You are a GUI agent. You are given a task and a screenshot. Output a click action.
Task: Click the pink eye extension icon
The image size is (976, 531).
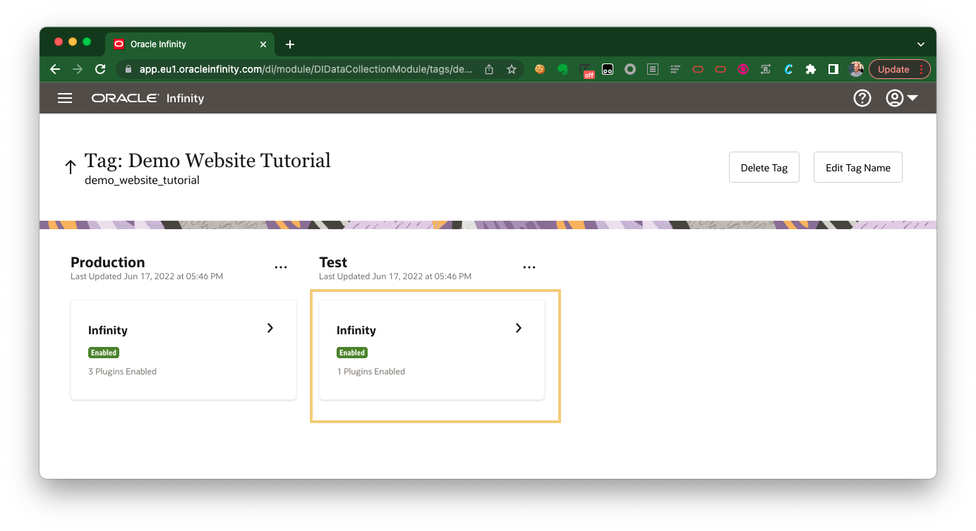point(743,69)
